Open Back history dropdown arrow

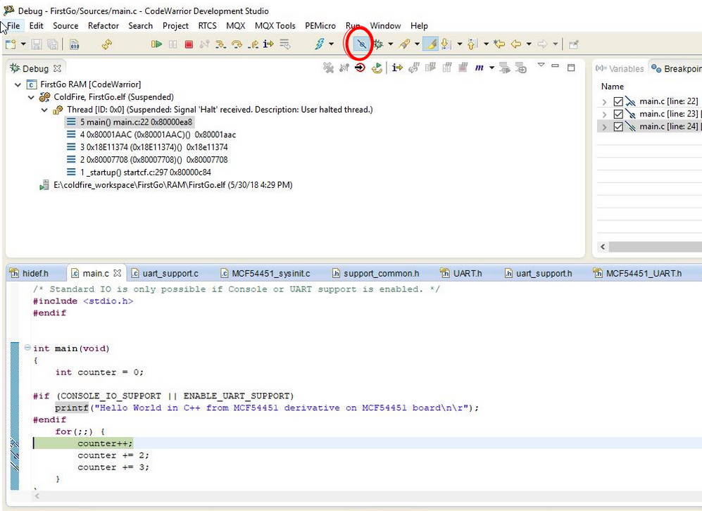click(529, 44)
